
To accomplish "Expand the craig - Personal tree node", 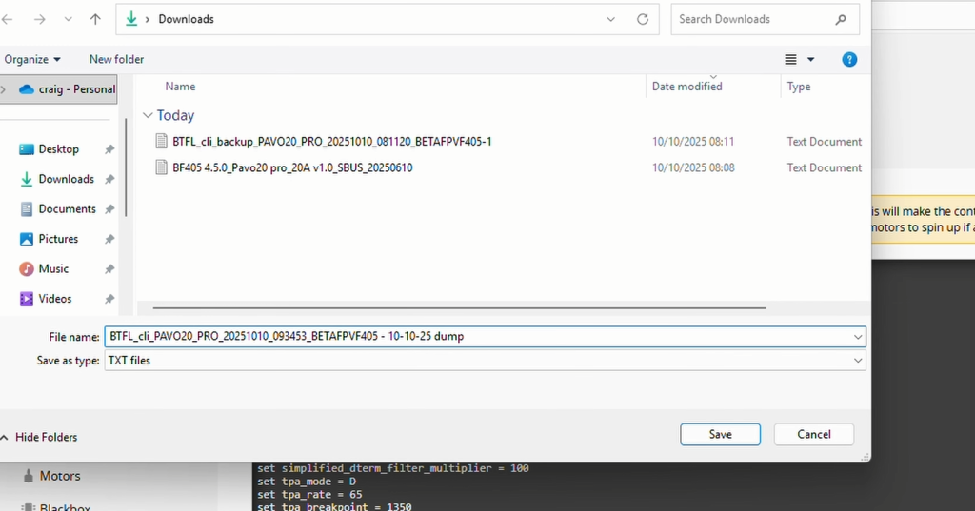I will click(x=5, y=89).
